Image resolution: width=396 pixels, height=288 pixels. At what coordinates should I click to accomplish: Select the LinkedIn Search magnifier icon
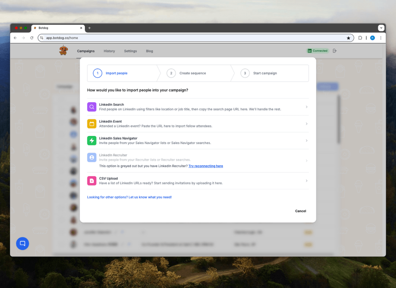pyautogui.click(x=92, y=107)
